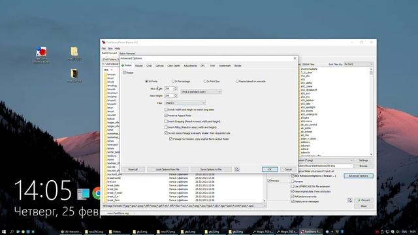Viewport: 418px width, 235px height.
Task: Click the computer monitor icon beside the clock
Action: 83,194
